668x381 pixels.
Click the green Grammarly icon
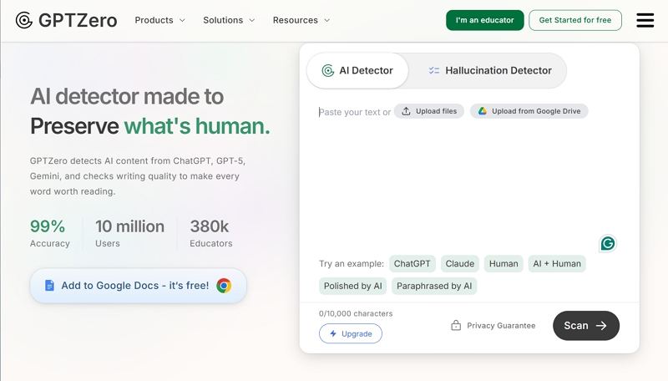608,243
